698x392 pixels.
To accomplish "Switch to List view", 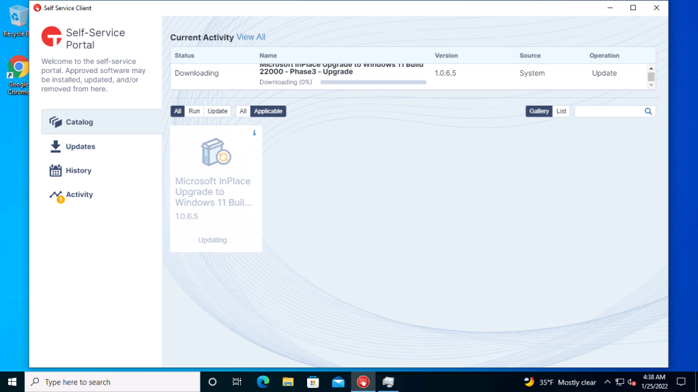I will (561, 111).
